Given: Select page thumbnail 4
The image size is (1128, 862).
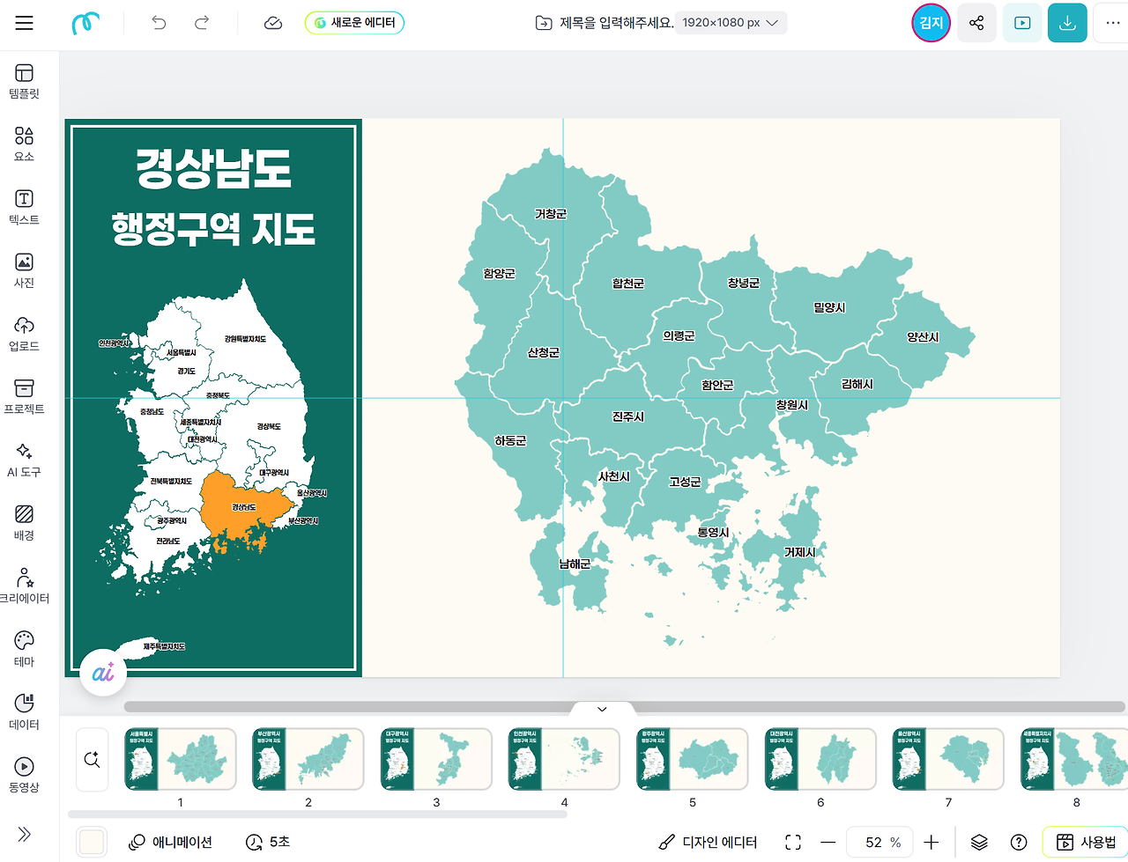Looking at the screenshot, I should [x=565, y=759].
